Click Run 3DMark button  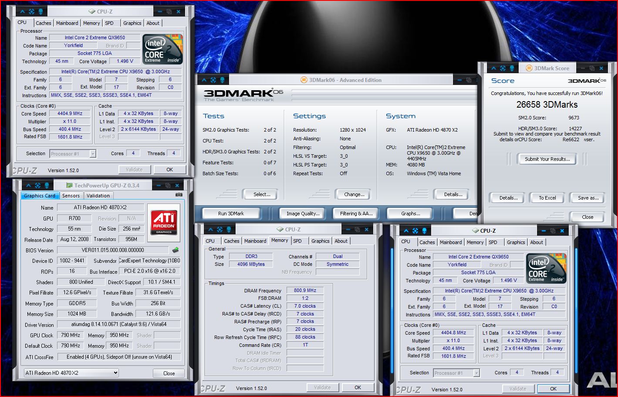coord(231,214)
